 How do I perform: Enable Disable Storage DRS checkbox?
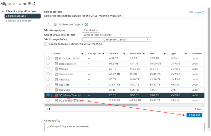point(46,44)
